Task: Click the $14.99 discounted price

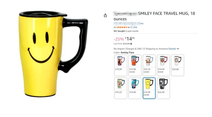Action: tap(130, 39)
